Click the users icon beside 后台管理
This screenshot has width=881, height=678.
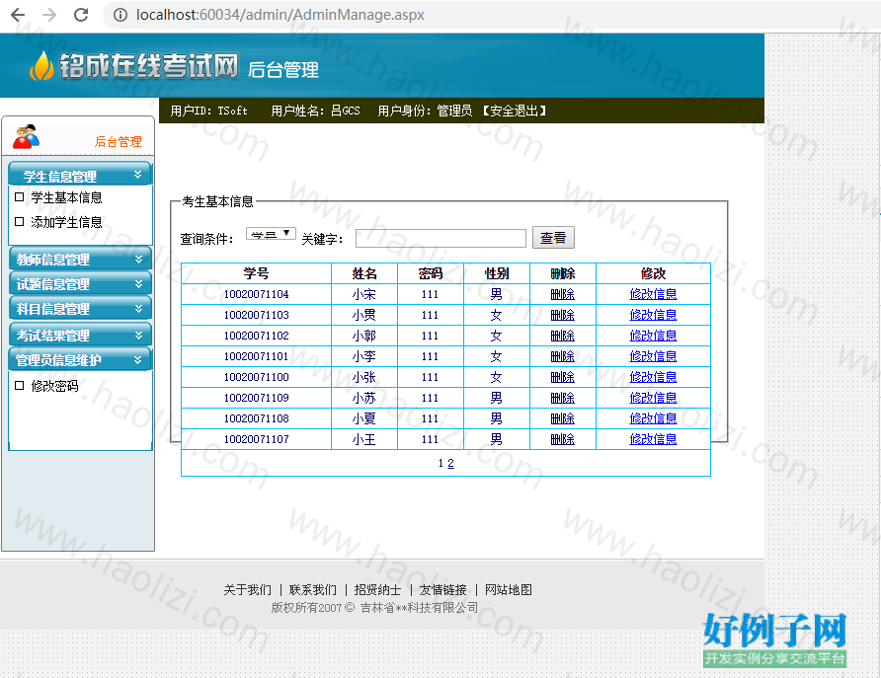pyautogui.click(x=27, y=136)
